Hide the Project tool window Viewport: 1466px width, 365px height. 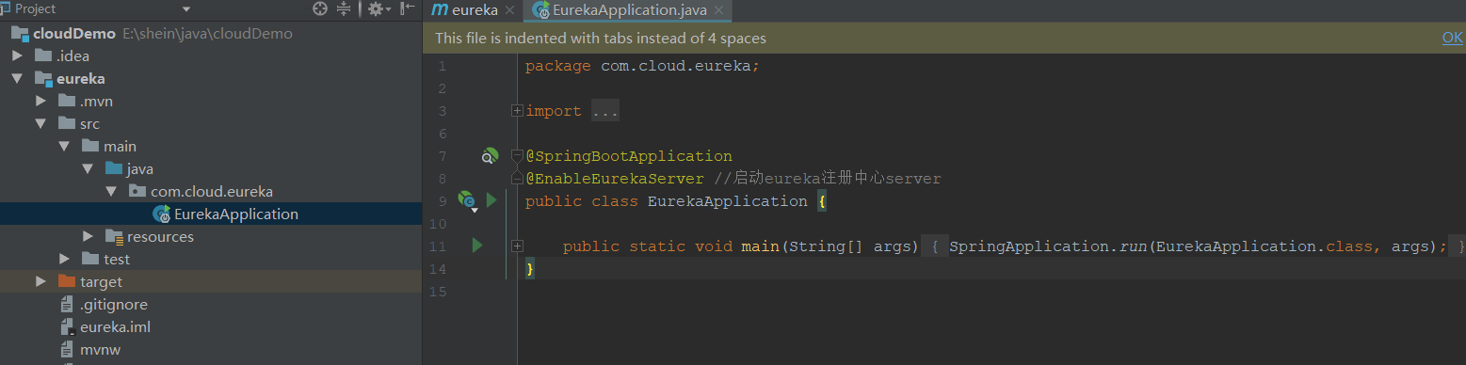(407, 8)
